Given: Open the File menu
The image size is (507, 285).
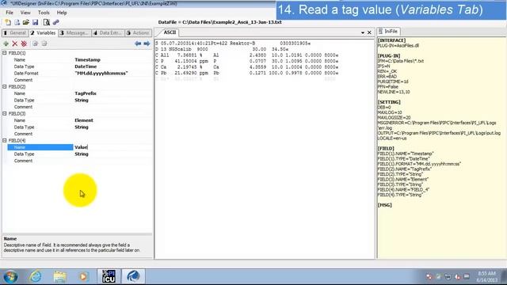Looking at the screenshot, I should click(10, 13).
